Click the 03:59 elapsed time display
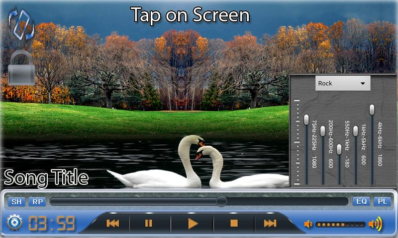398x238 pixels. pyautogui.click(x=51, y=224)
